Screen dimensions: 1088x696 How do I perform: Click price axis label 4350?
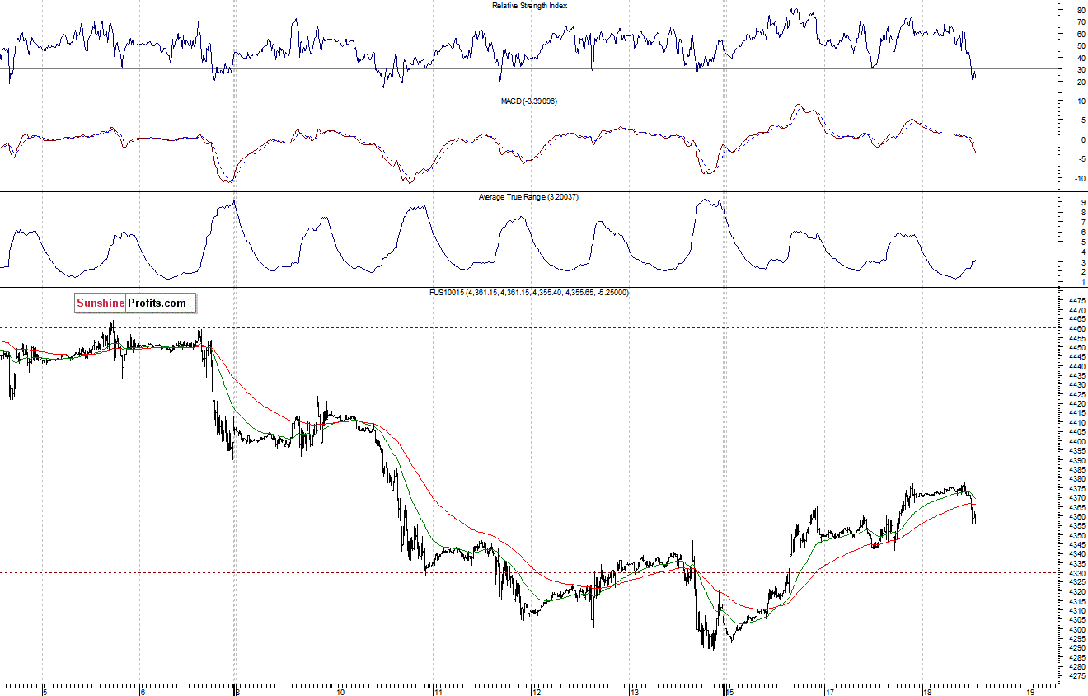coord(1076,535)
